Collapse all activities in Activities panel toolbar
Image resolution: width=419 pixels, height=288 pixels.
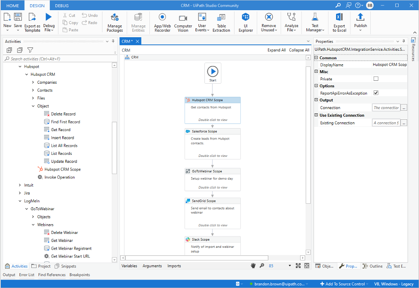point(20,50)
